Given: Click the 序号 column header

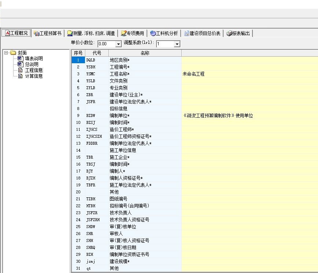Looking at the screenshot, I should coord(78,53).
